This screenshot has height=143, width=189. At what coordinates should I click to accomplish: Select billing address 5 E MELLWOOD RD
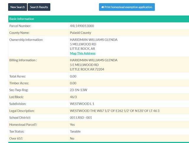(x=84, y=65)
